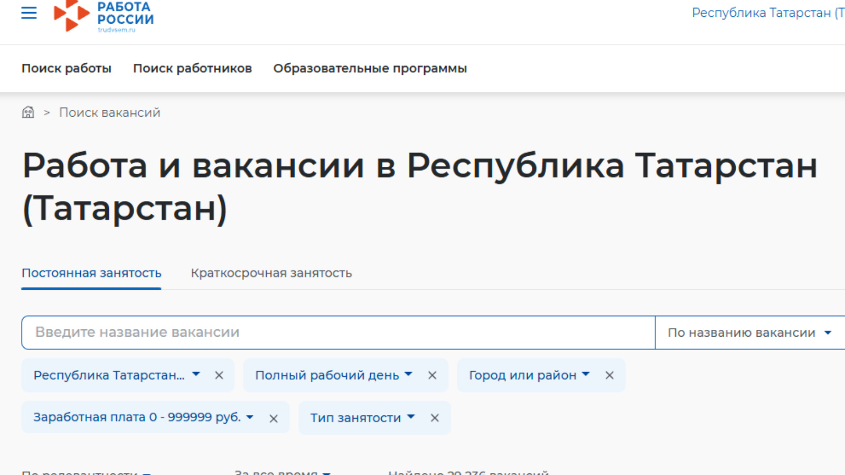Open the Заработная плата range dropdown
This screenshot has height=475, width=845.
143,417
